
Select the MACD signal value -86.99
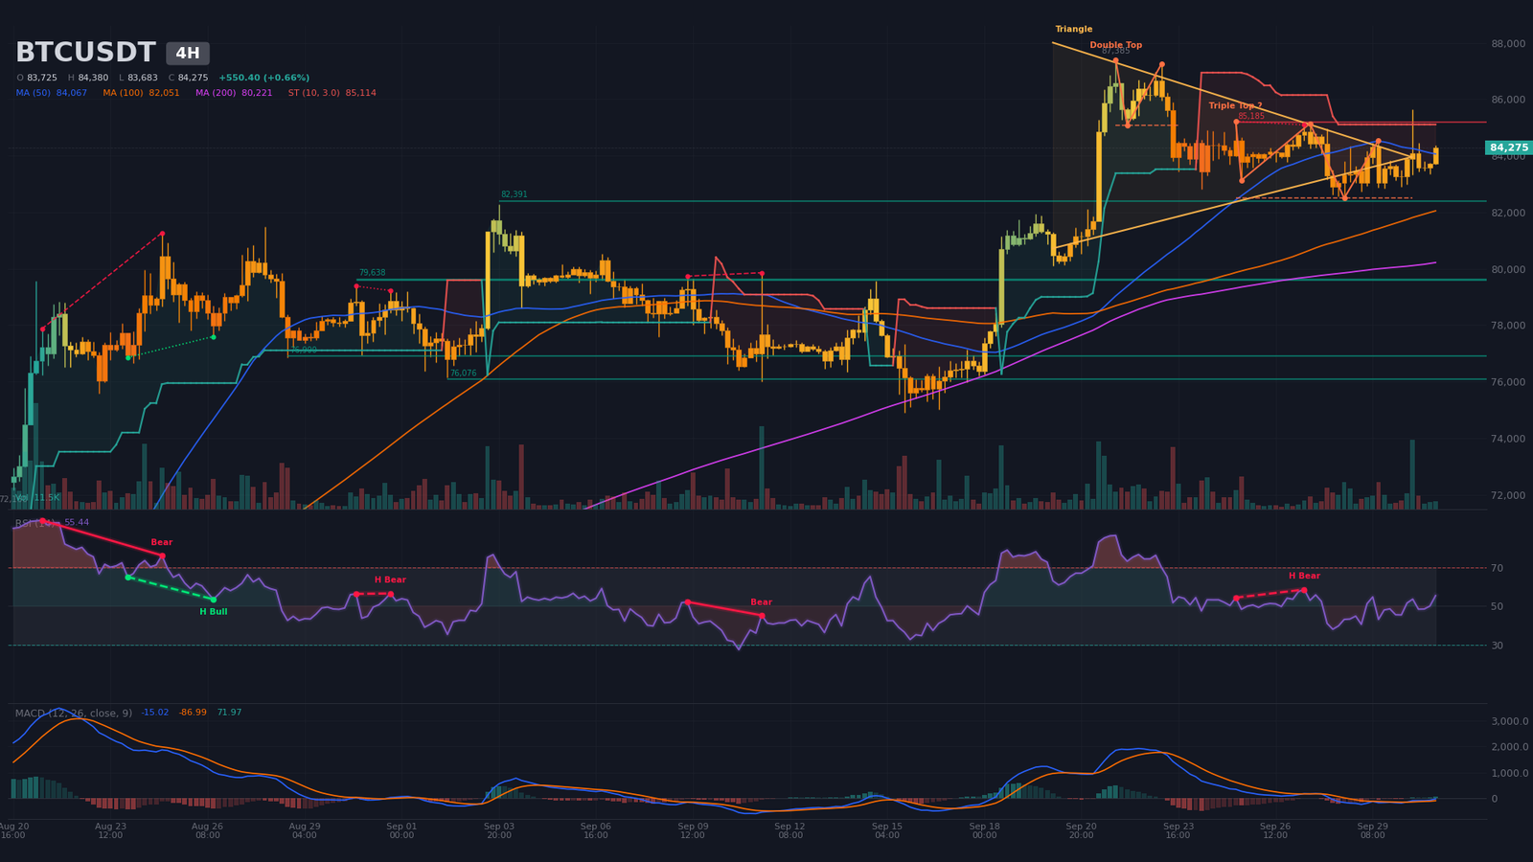[x=193, y=713]
